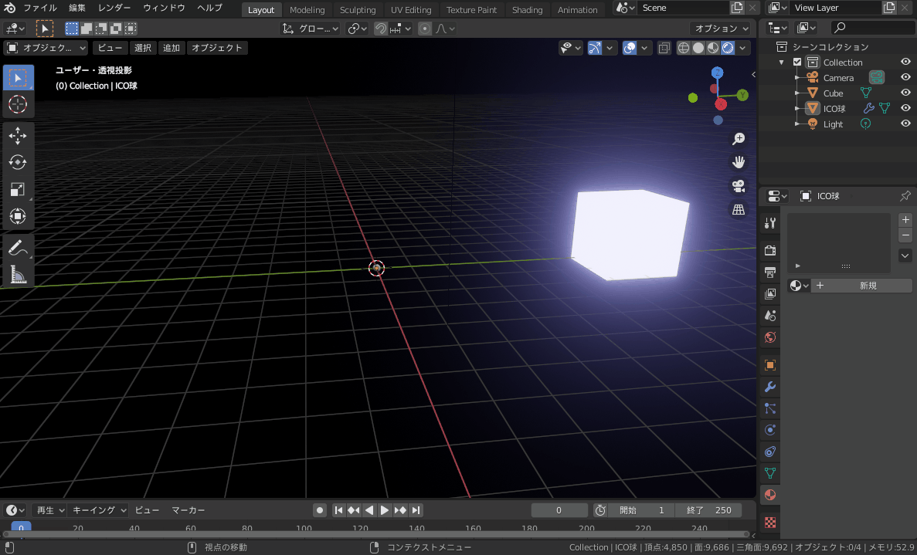Viewport: 917px width, 555px height.
Task: Open the object mode dropdown
Action: tap(48, 48)
